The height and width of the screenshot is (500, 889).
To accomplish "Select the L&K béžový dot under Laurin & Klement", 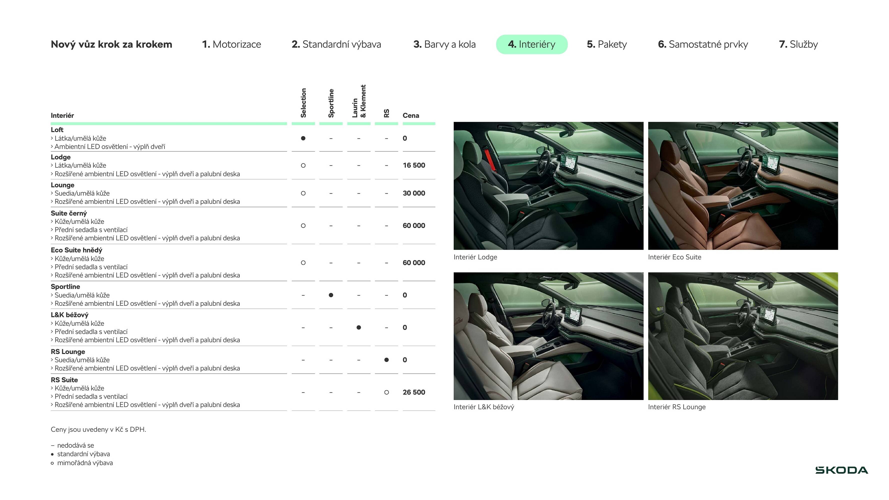I will click(358, 327).
